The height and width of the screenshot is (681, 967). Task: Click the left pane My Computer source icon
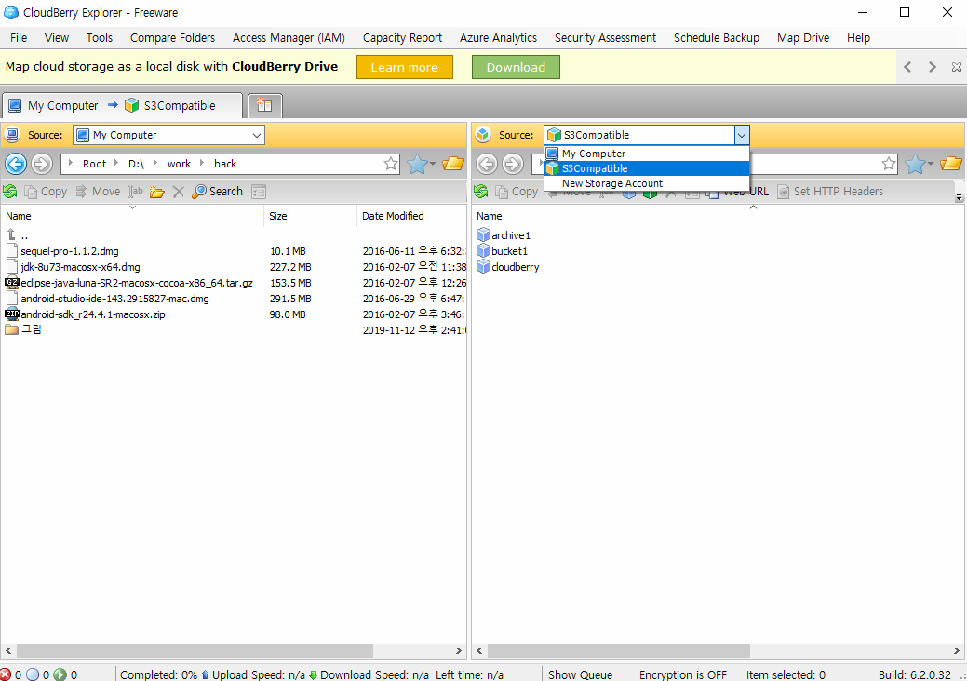[12, 135]
